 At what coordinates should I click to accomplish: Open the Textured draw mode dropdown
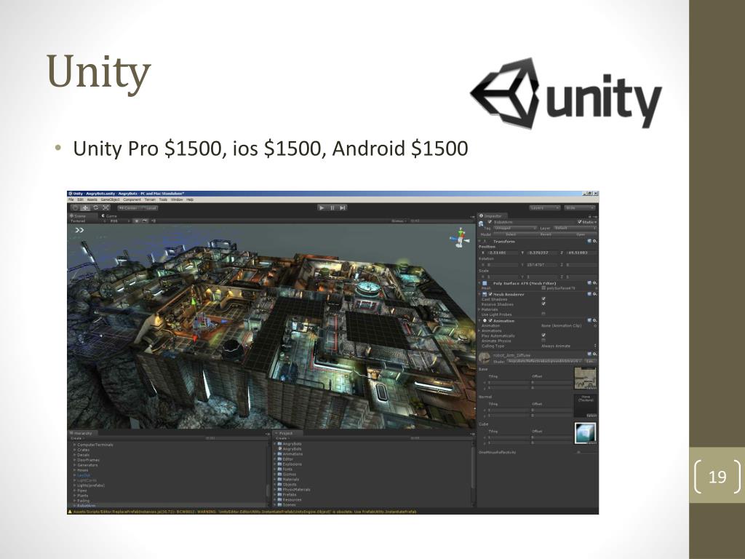86,221
